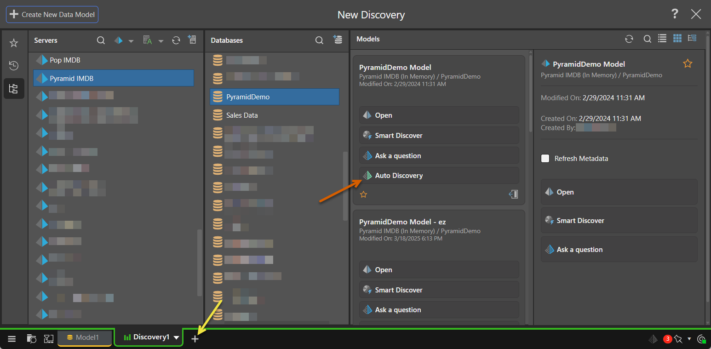Switch Models panel to grid view
This screenshot has width=711, height=349.
[677, 39]
